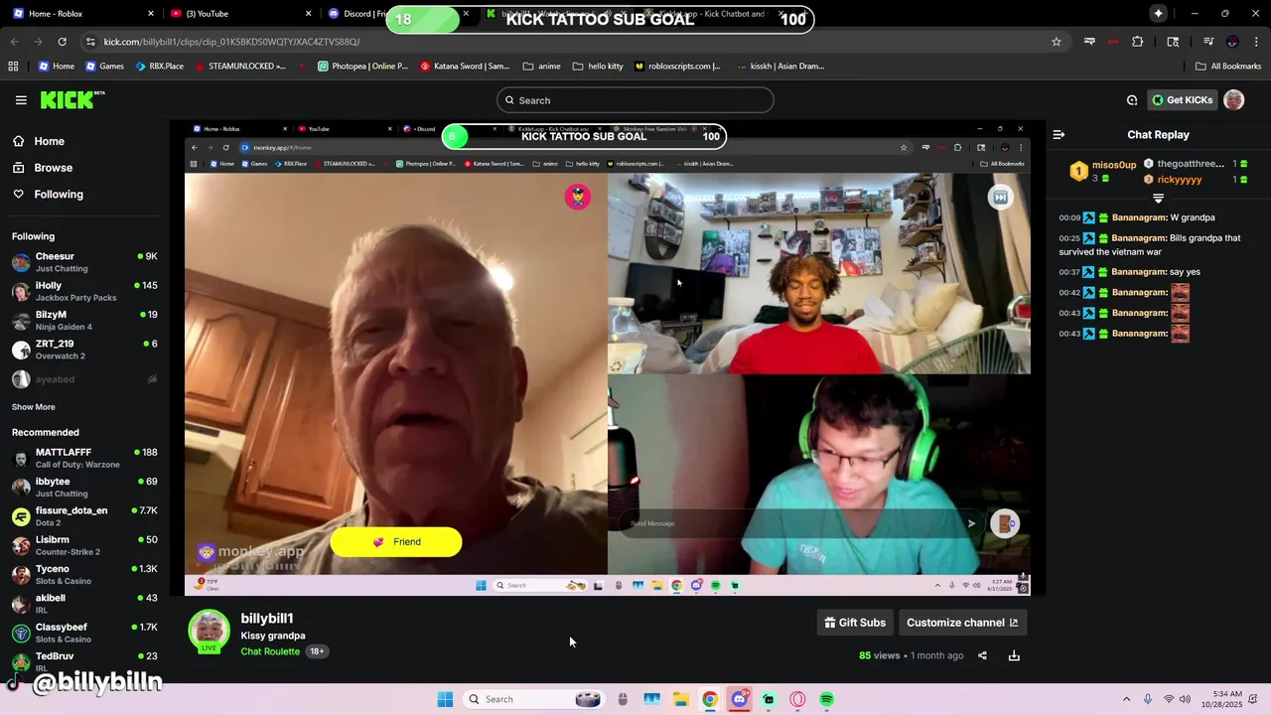Open Opera GX from the Windows taskbar

click(797, 699)
